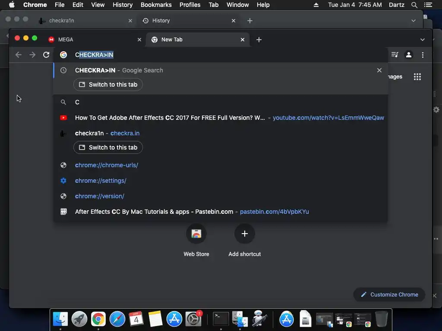Open Google Chrome from the Dock
Image resolution: width=442 pixels, height=331 pixels.
98,319
